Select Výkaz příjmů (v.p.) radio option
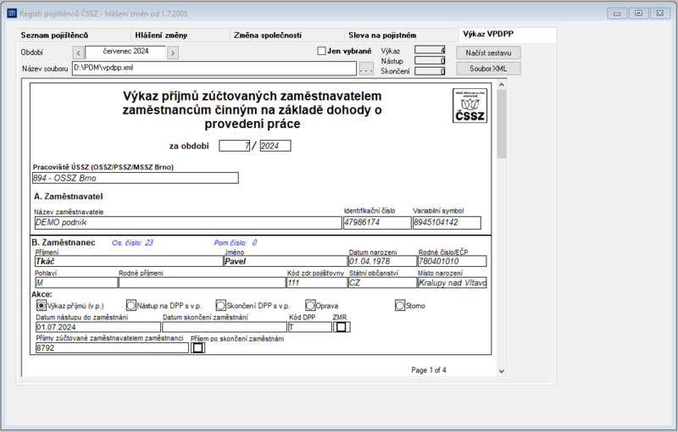 (x=41, y=306)
